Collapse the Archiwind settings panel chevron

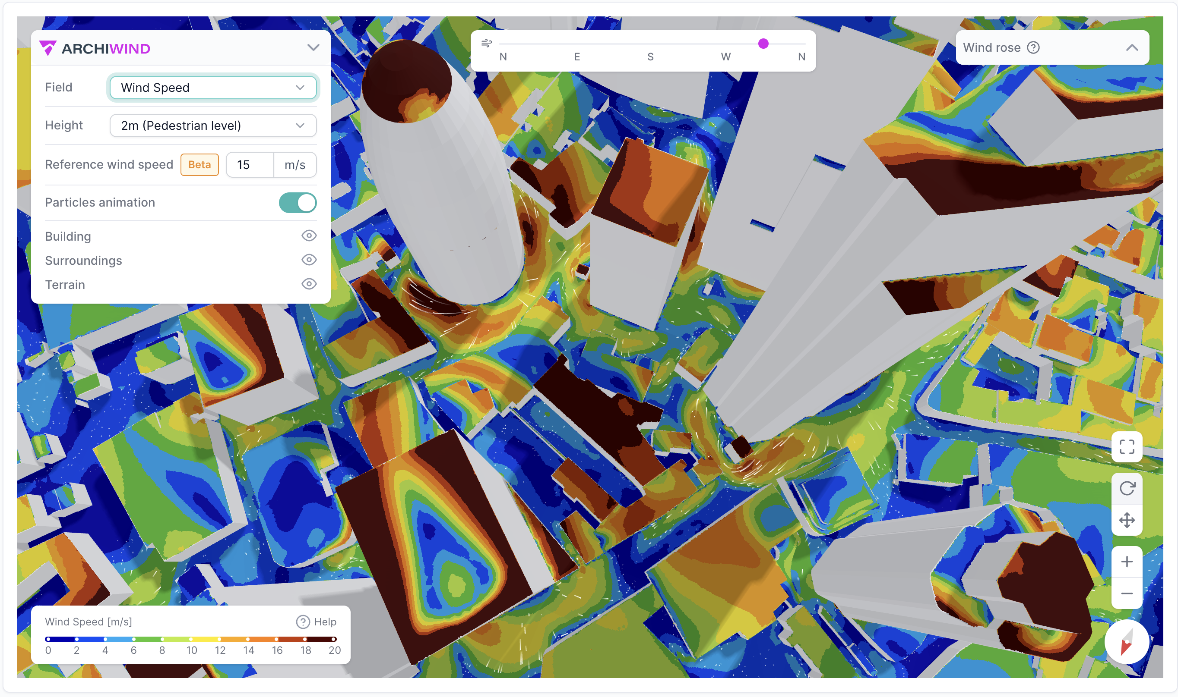(x=313, y=48)
